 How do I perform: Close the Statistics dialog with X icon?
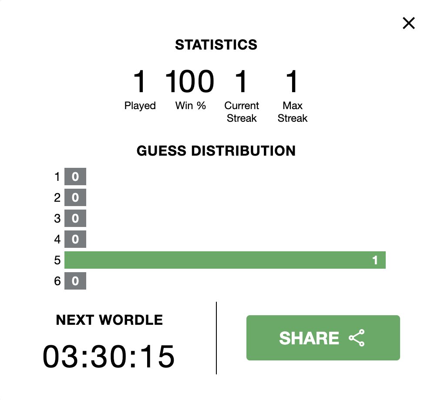coord(408,23)
